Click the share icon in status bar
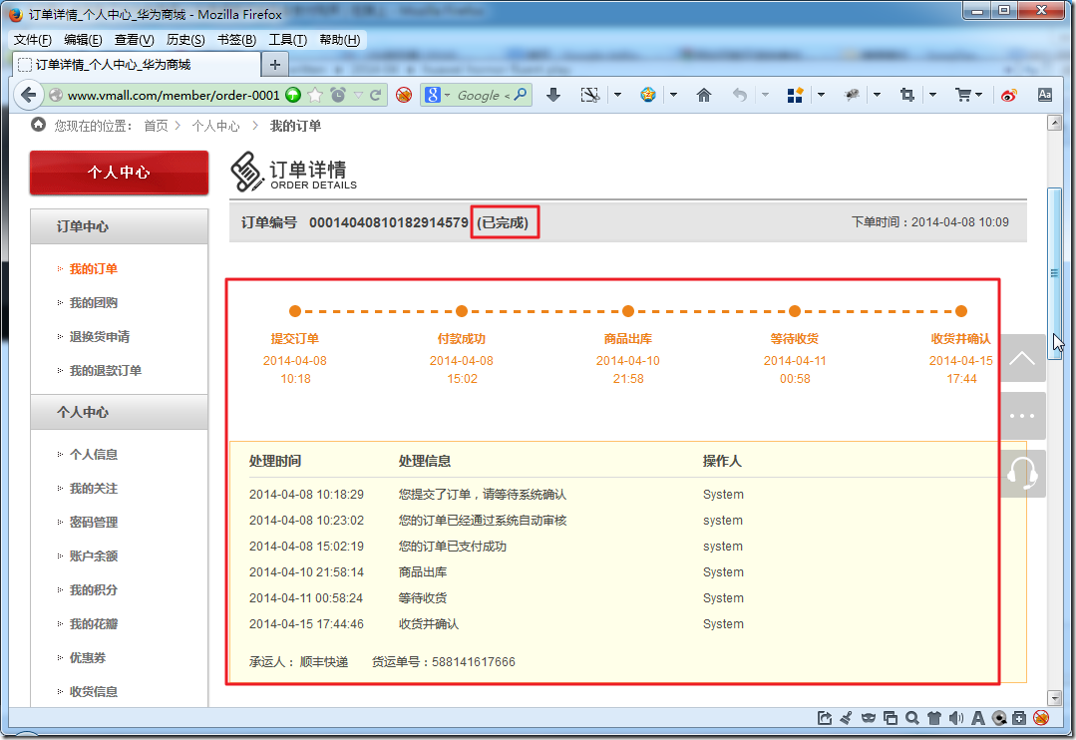This screenshot has width=1076, height=740. tap(824, 718)
